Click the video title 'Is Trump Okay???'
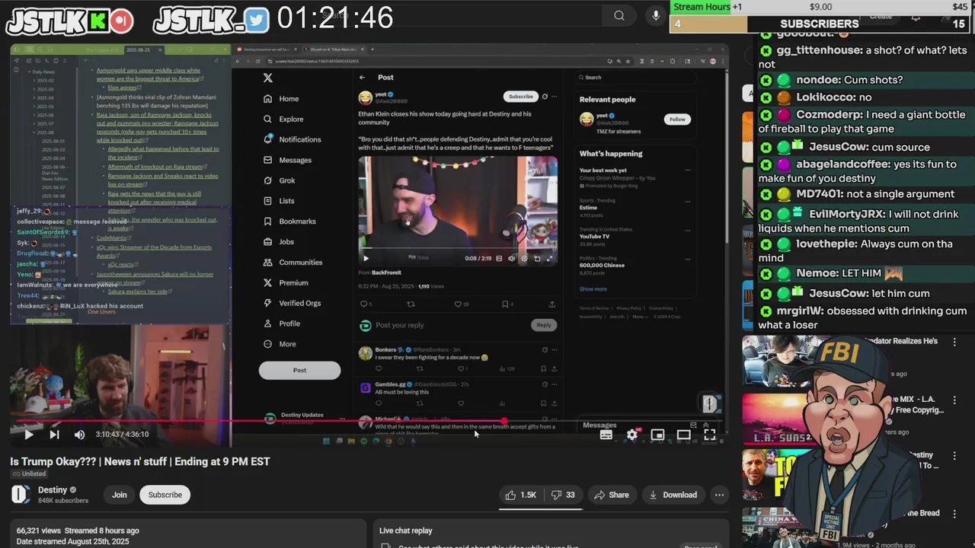The width and height of the screenshot is (975, 548). (140, 461)
